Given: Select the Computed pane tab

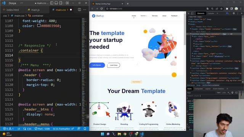Looking at the screenshot, I should [x=198, y=89].
